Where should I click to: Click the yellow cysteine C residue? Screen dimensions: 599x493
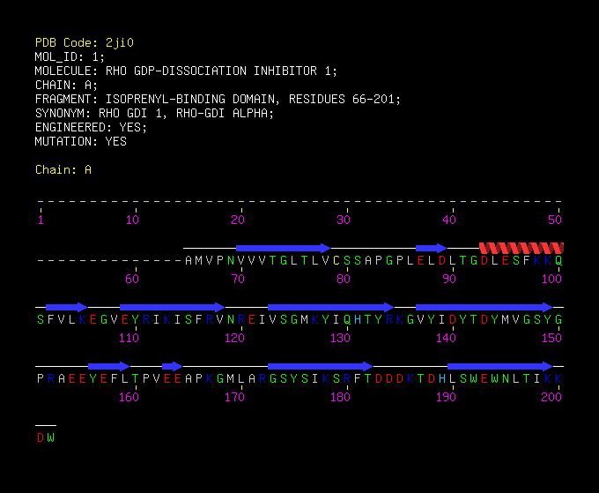336,260
